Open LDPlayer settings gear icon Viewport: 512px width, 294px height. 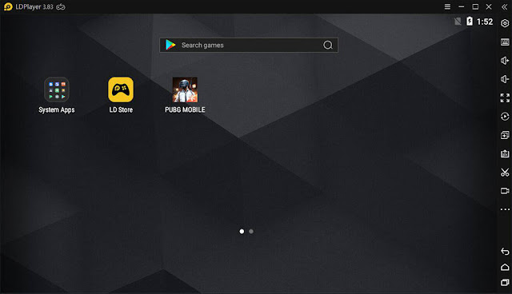click(505, 23)
